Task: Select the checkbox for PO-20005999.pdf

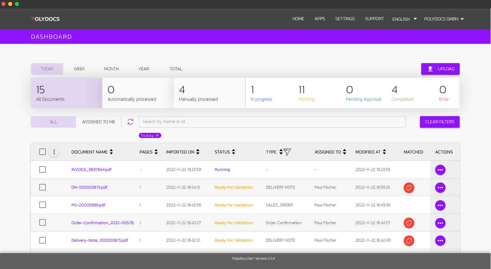Action: point(42,205)
